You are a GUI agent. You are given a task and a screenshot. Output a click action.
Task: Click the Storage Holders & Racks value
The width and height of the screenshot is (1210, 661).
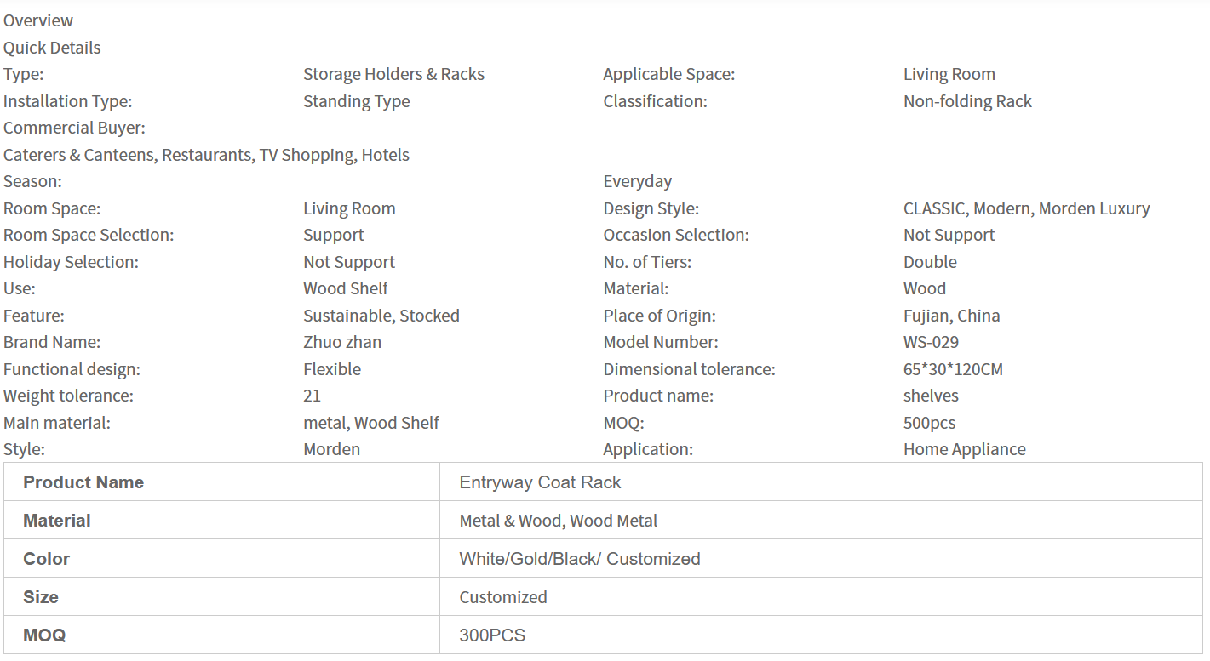393,74
